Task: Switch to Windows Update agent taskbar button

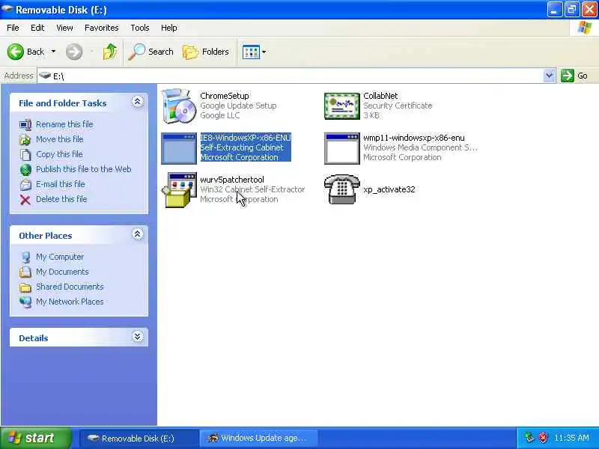Action: pyautogui.click(x=259, y=439)
